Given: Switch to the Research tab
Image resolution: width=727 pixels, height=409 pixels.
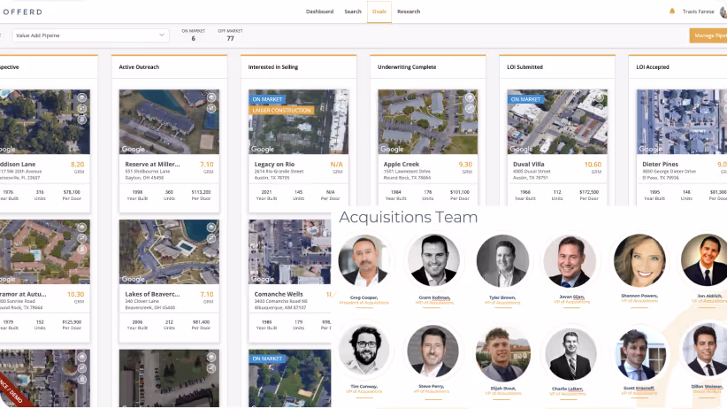Looking at the screenshot, I should click(x=409, y=12).
